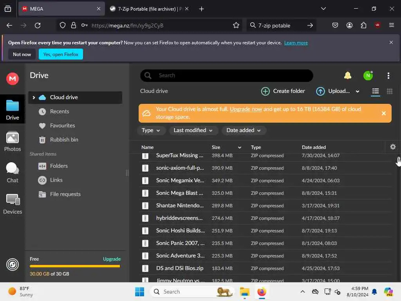Open the uBlock Origin extension icon
Image resolution: width=401 pixels, height=301 pixels.
click(377, 25)
